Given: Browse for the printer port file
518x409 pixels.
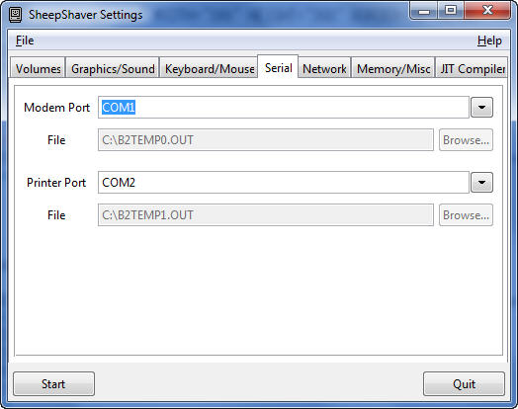Looking at the screenshot, I should (466, 215).
